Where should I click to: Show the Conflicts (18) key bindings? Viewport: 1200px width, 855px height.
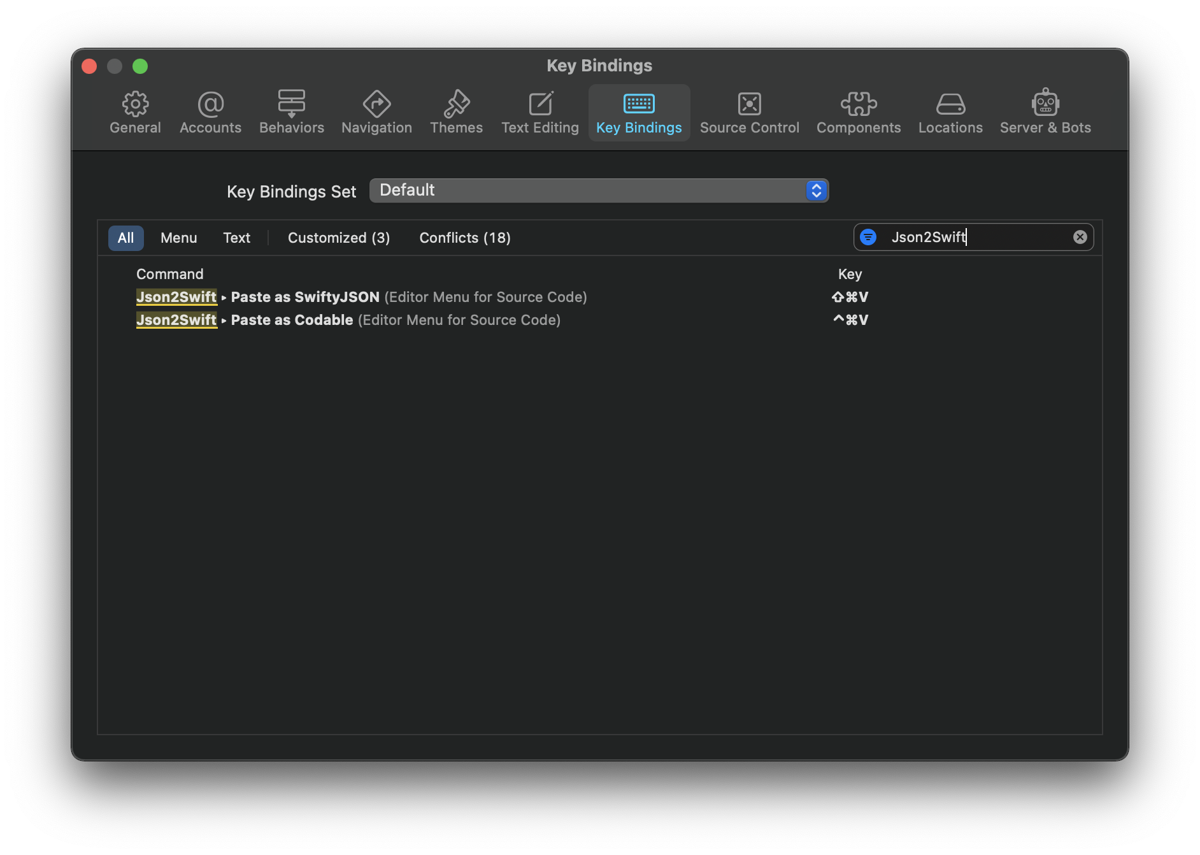465,238
